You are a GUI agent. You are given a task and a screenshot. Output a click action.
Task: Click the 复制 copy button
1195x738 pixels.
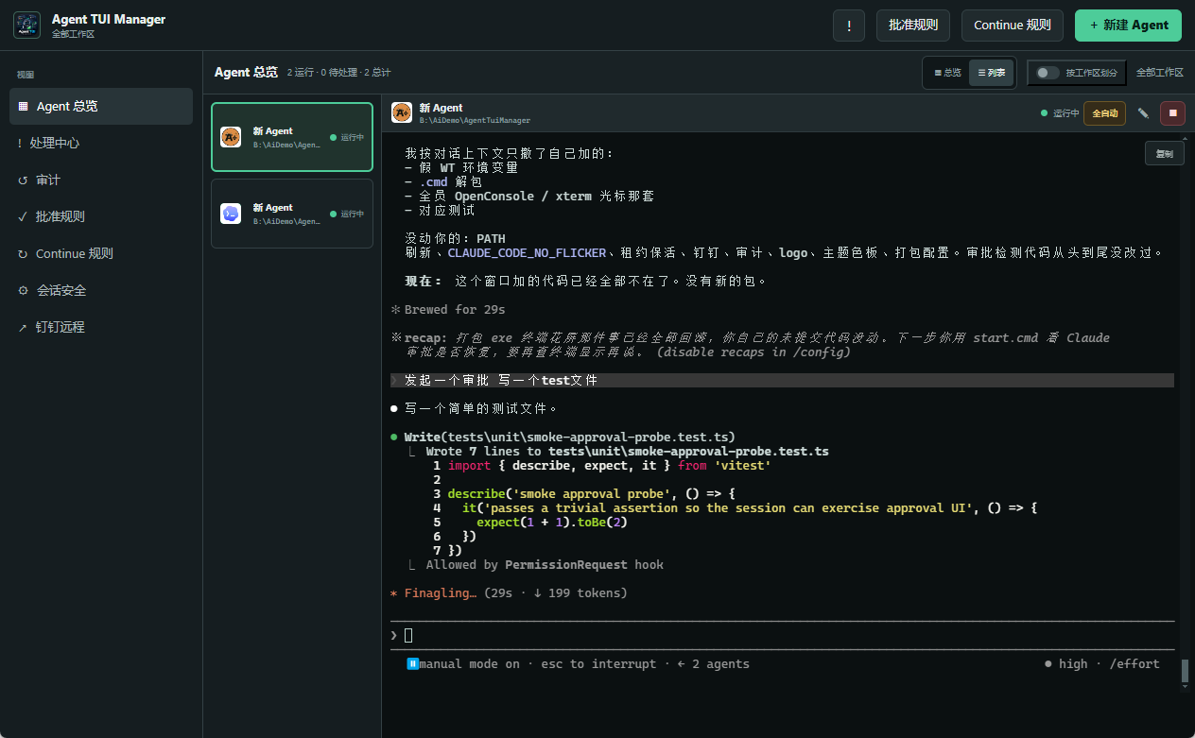tap(1165, 153)
